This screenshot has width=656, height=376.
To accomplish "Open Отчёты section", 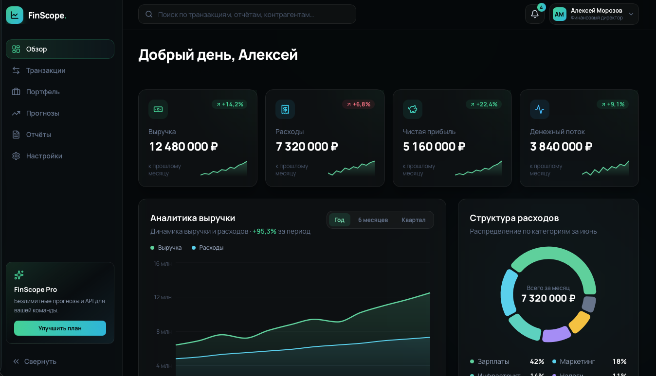I will (60, 135).
